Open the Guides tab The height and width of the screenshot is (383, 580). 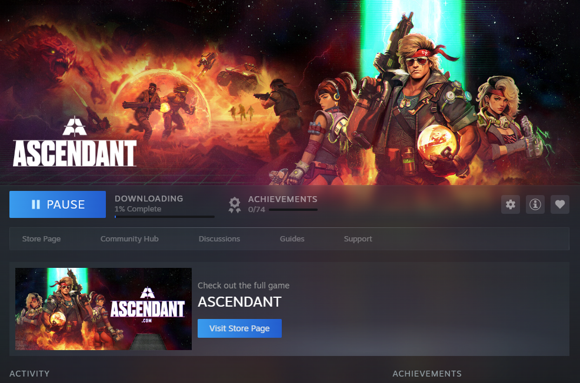point(292,239)
